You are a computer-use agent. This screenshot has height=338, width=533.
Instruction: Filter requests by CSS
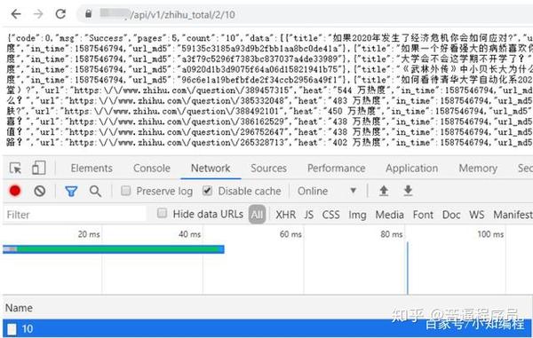(330, 215)
